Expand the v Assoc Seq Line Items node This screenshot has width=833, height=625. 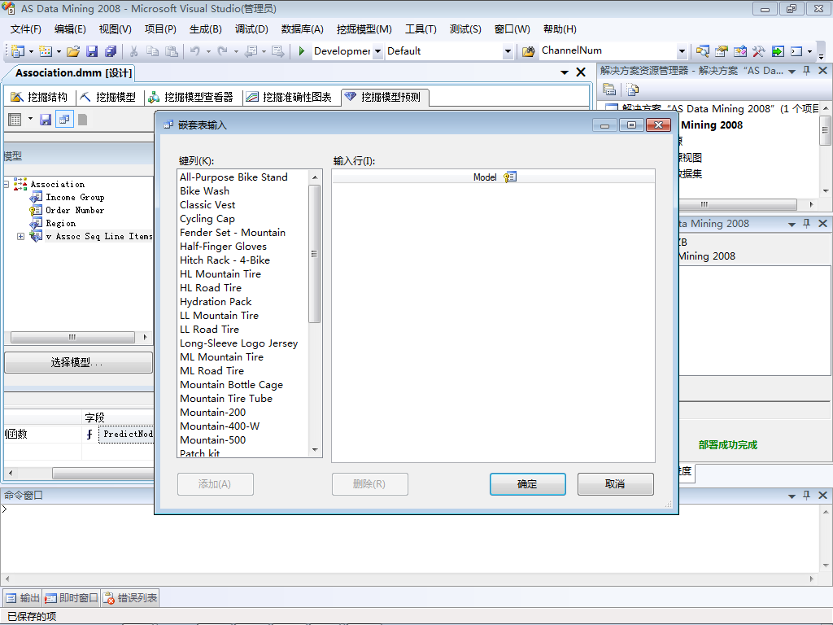tap(20, 237)
